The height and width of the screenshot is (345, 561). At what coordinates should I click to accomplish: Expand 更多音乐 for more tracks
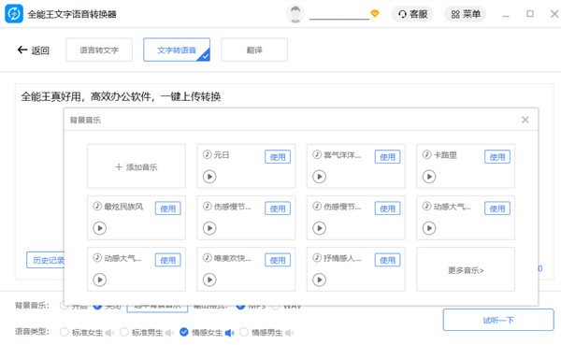coord(466,270)
